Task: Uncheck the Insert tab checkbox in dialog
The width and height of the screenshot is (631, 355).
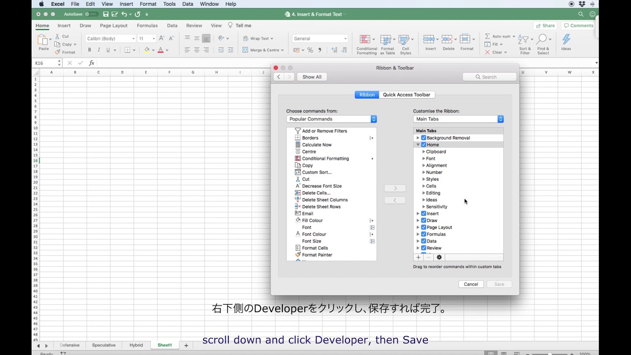Action: point(423,213)
